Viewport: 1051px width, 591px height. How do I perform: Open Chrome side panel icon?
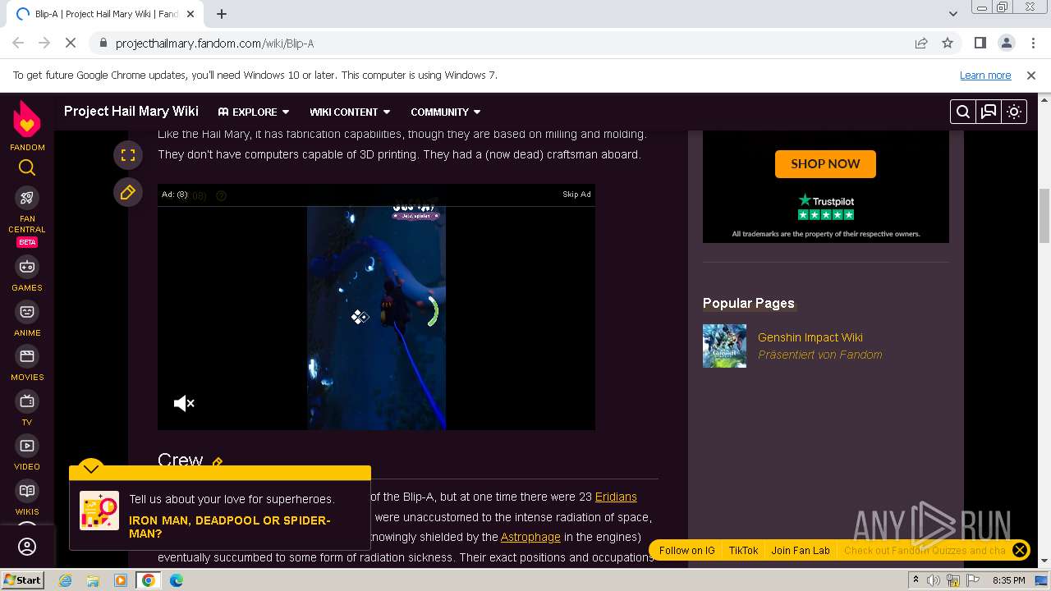(x=980, y=43)
